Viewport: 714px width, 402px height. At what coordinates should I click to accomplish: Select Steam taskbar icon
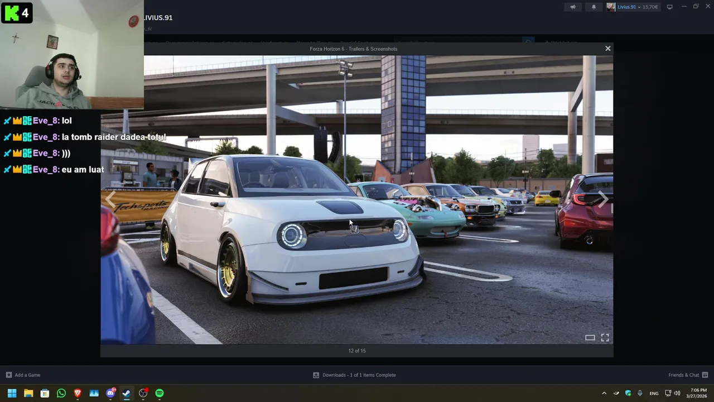click(127, 393)
